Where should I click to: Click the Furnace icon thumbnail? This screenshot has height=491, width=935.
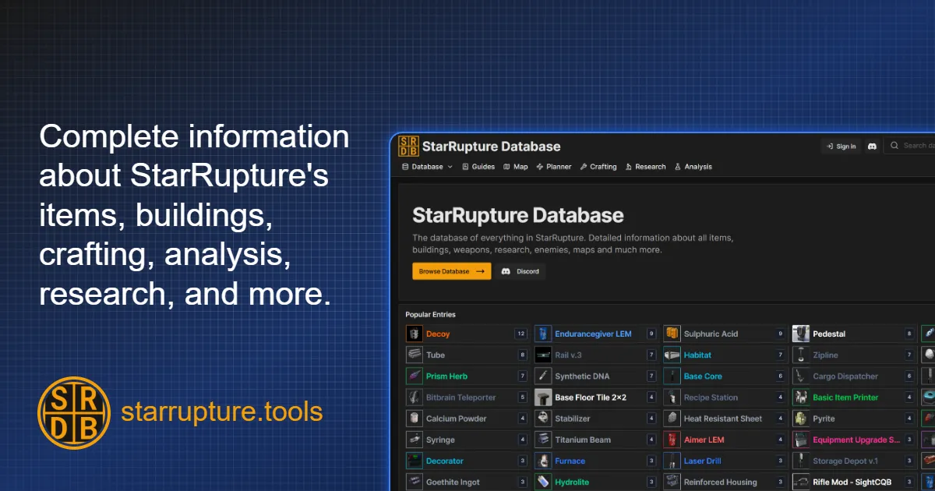point(543,461)
